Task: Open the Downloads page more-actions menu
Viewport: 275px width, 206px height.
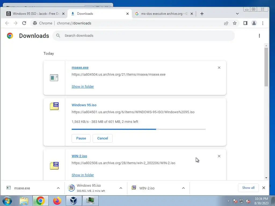Action: click(x=259, y=36)
